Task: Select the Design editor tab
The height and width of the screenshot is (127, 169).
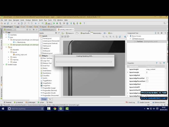Action: [44, 99]
